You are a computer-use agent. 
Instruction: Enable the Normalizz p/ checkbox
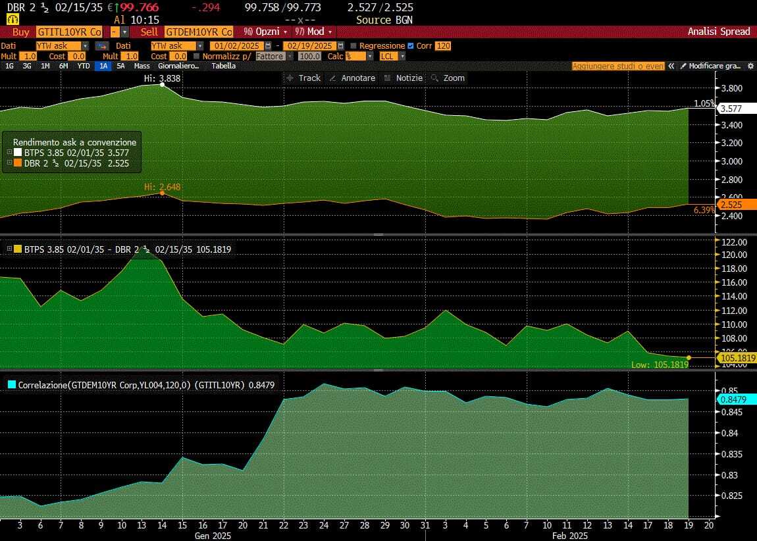coord(197,57)
